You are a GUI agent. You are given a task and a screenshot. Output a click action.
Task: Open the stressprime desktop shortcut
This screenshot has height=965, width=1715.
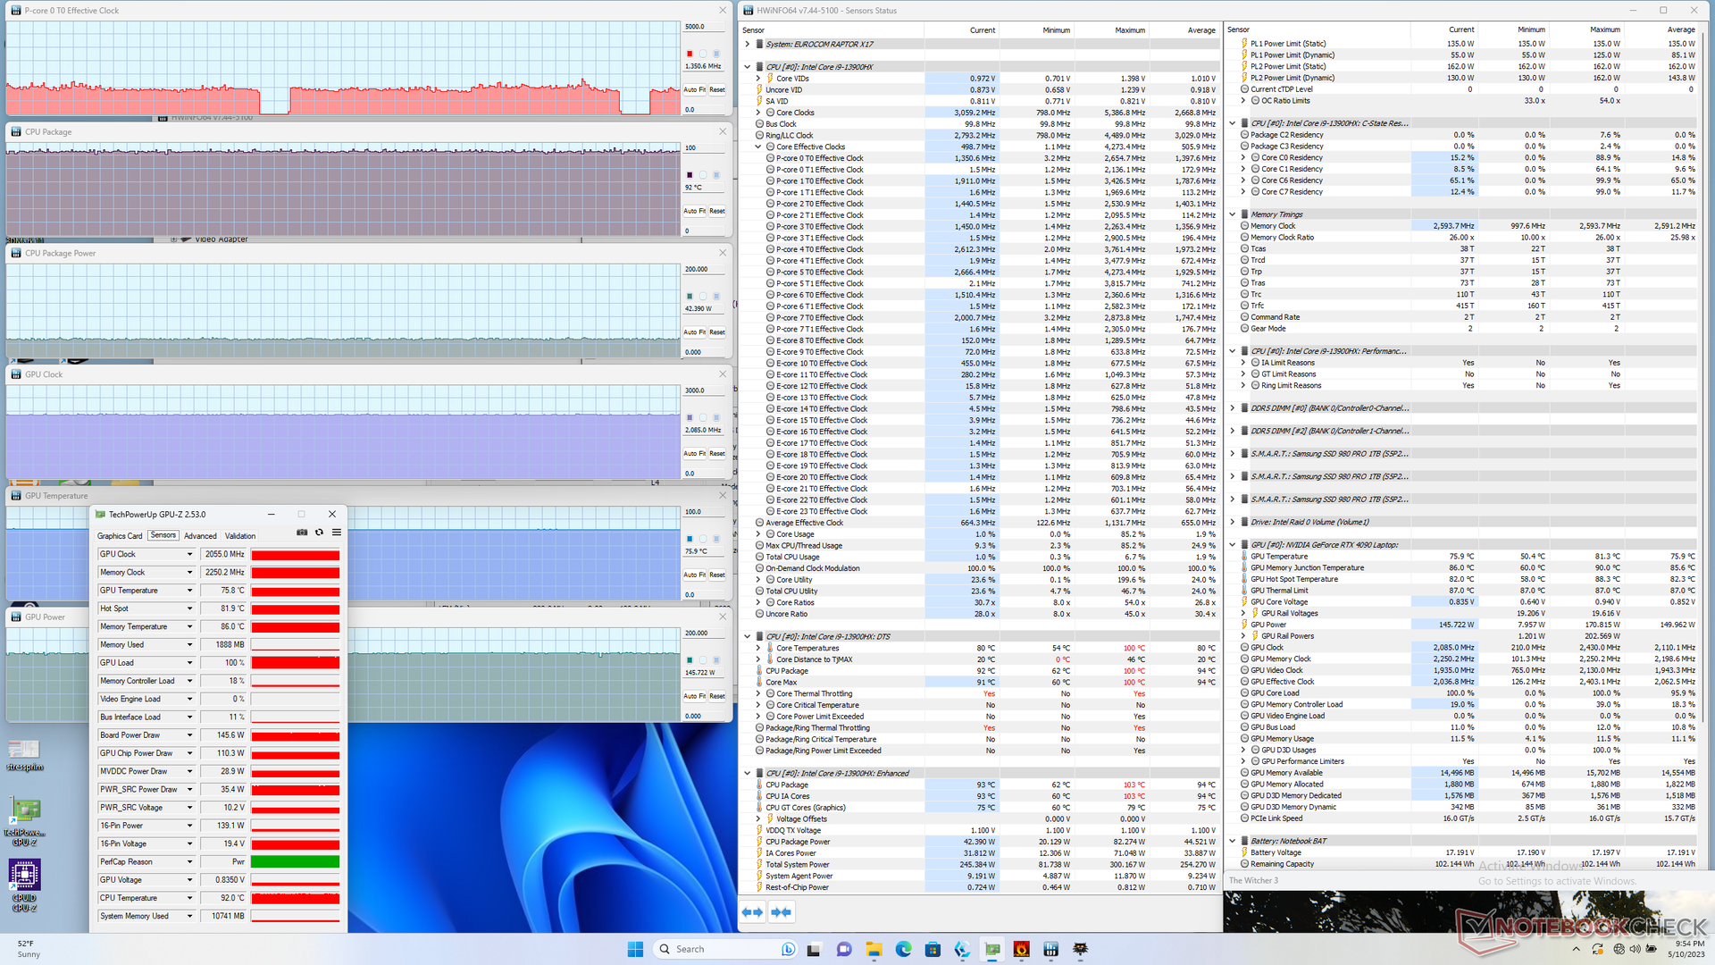tap(24, 756)
